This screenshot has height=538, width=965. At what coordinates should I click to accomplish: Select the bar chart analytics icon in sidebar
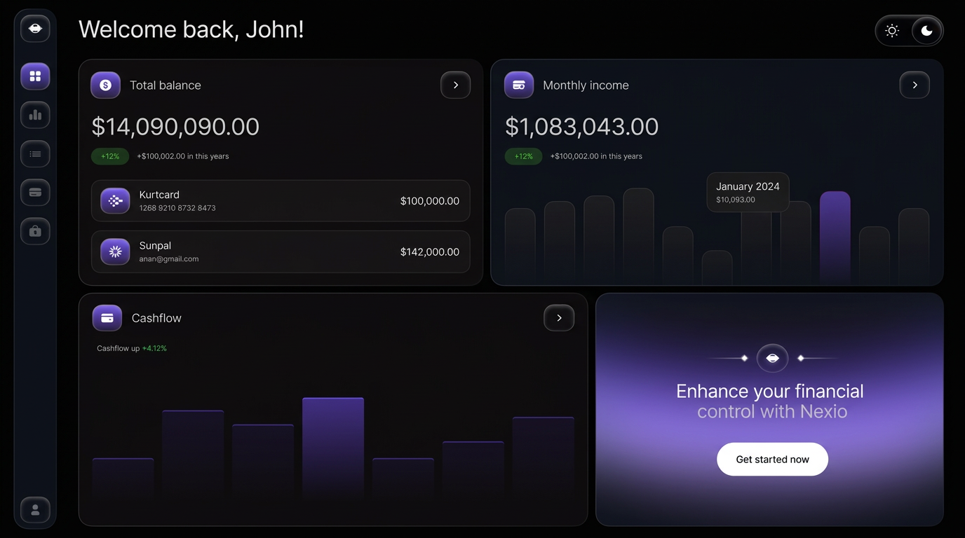click(x=35, y=115)
